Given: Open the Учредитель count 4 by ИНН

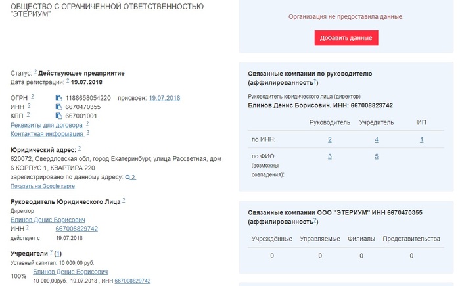Looking at the screenshot, I should 377,139.
